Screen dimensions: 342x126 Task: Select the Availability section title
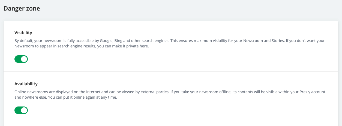26,84
